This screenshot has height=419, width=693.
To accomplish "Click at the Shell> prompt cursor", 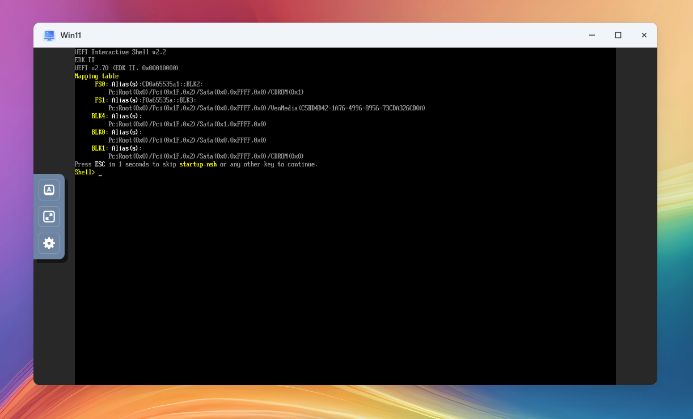I will [100, 173].
